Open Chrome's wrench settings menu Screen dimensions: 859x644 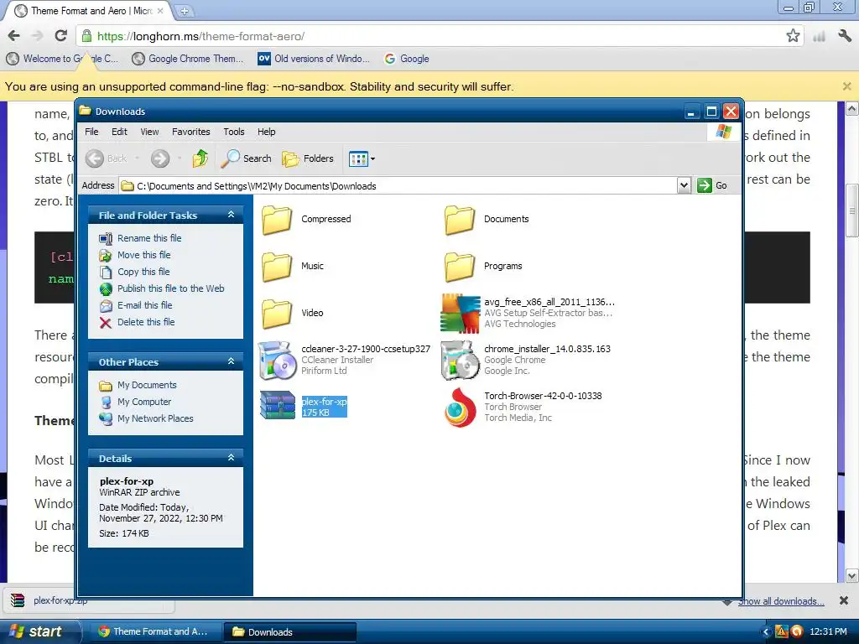(844, 36)
